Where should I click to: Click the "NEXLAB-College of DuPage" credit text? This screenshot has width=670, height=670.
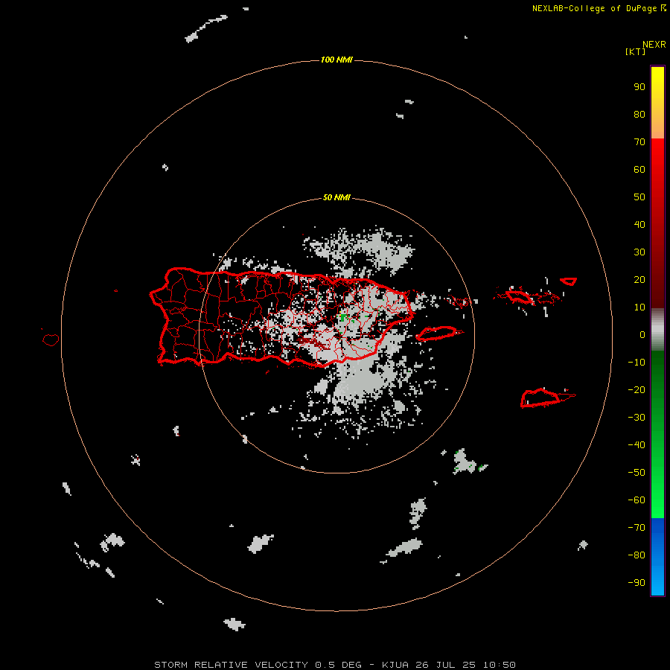click(x=594, y=8)
